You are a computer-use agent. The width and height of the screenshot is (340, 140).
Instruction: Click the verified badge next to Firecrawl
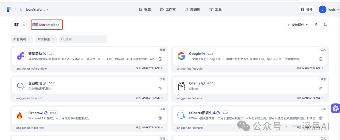(46, 113)
